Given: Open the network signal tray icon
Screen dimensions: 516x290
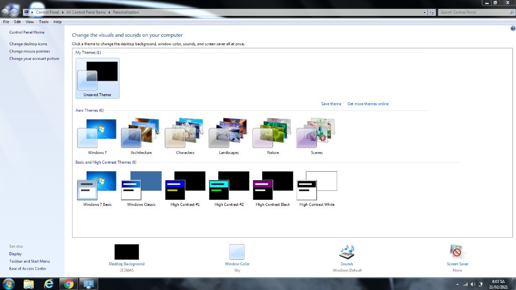Looking at the screenshot, I should (x=465, y=284).
